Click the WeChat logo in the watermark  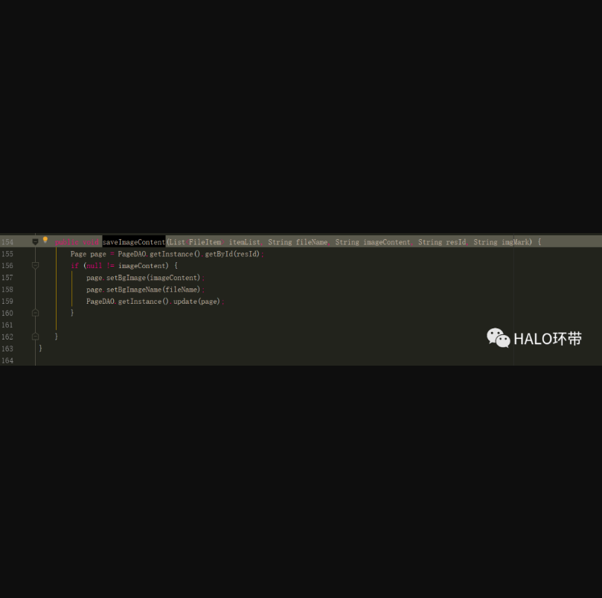(498, 338)
